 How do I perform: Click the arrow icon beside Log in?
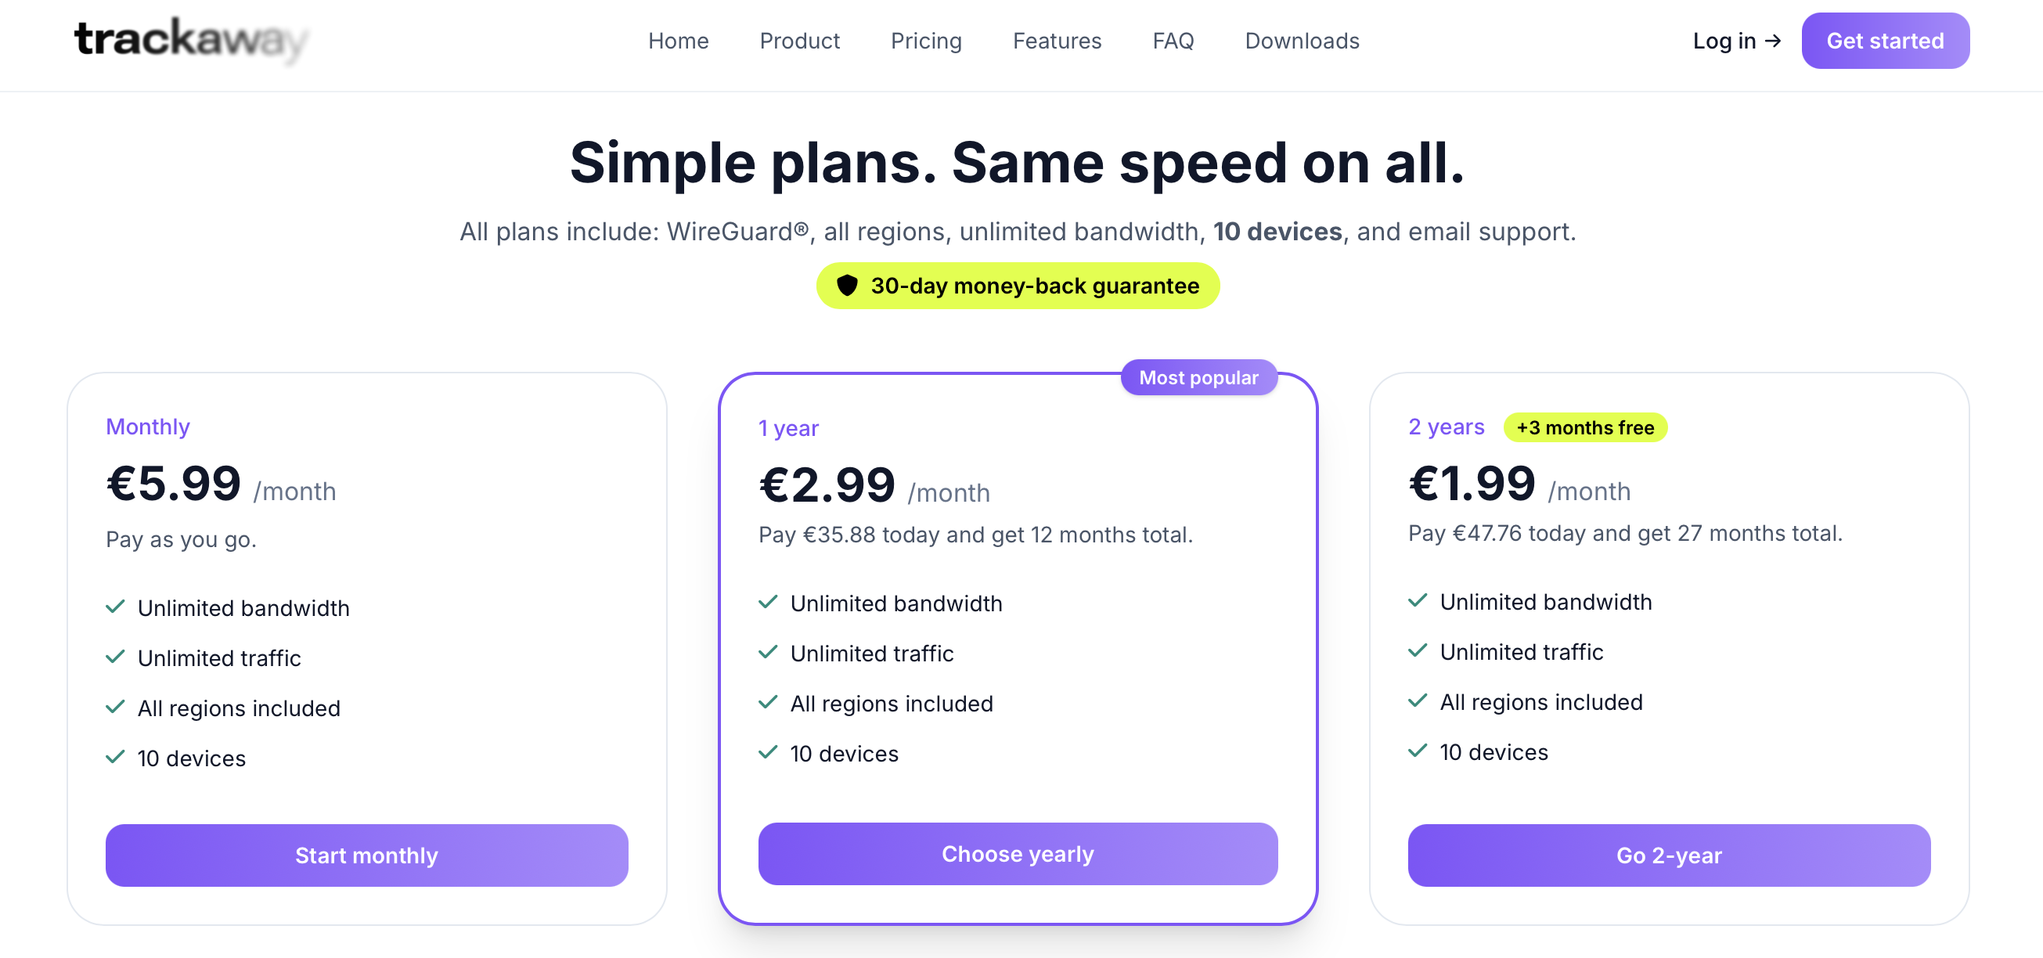coord(1774,41)
